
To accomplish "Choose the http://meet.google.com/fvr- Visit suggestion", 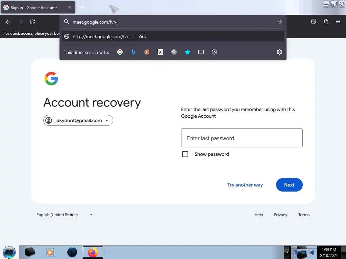I will click(173, 36).
